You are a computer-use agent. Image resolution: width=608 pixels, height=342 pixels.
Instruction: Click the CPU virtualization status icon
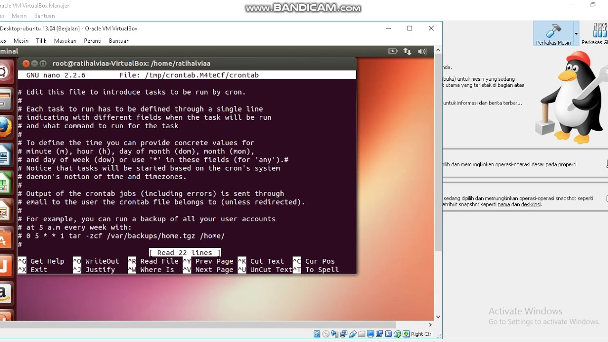tap(389, 334)
